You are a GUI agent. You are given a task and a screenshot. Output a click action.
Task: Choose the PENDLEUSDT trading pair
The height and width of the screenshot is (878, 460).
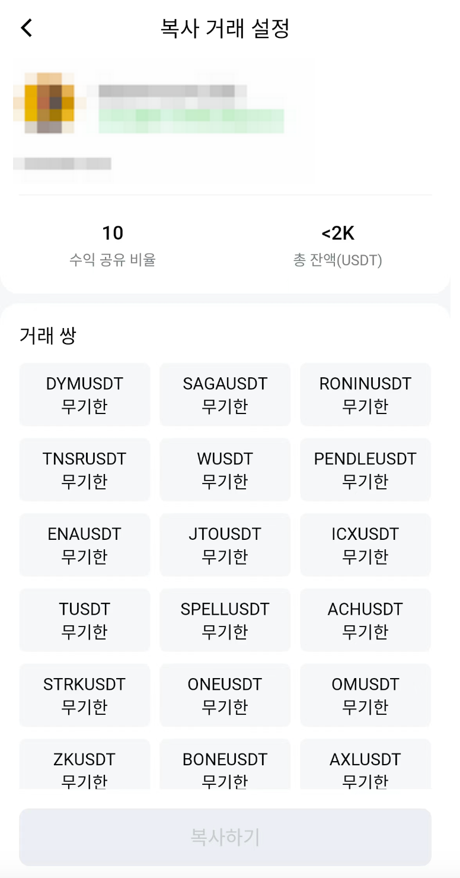point(365,470)
